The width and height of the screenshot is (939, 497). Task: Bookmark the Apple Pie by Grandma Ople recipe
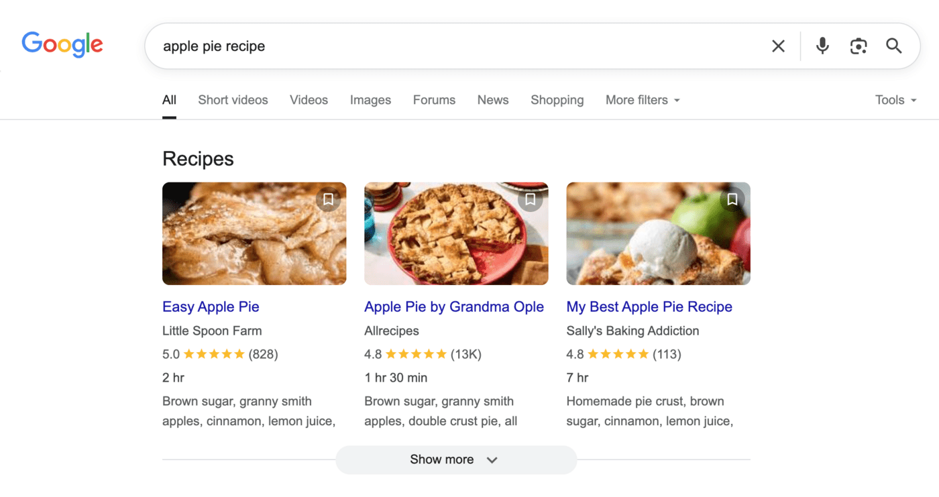pos(531,199)
